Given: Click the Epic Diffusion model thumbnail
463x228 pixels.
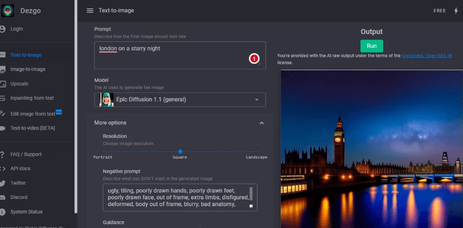Looking at the screenshot, I should [x=106, y=100].
